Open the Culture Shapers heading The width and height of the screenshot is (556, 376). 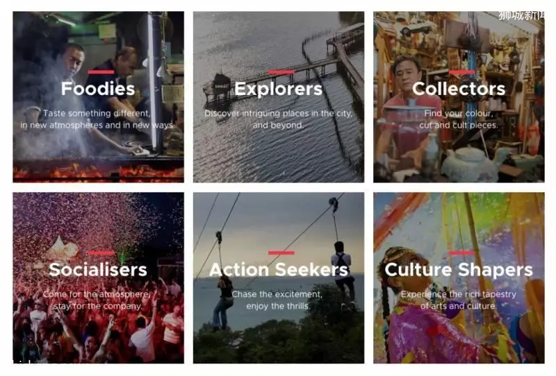pyautogui.click(x=459, y=269)
